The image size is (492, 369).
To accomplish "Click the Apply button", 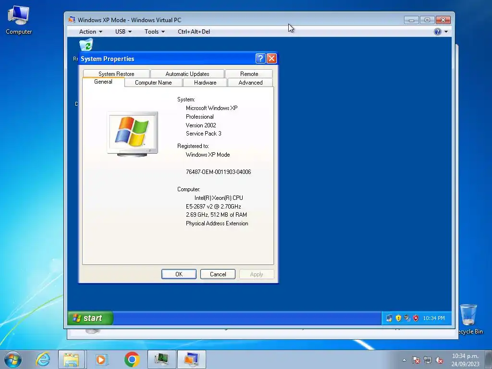I will [x=257, y=274].
